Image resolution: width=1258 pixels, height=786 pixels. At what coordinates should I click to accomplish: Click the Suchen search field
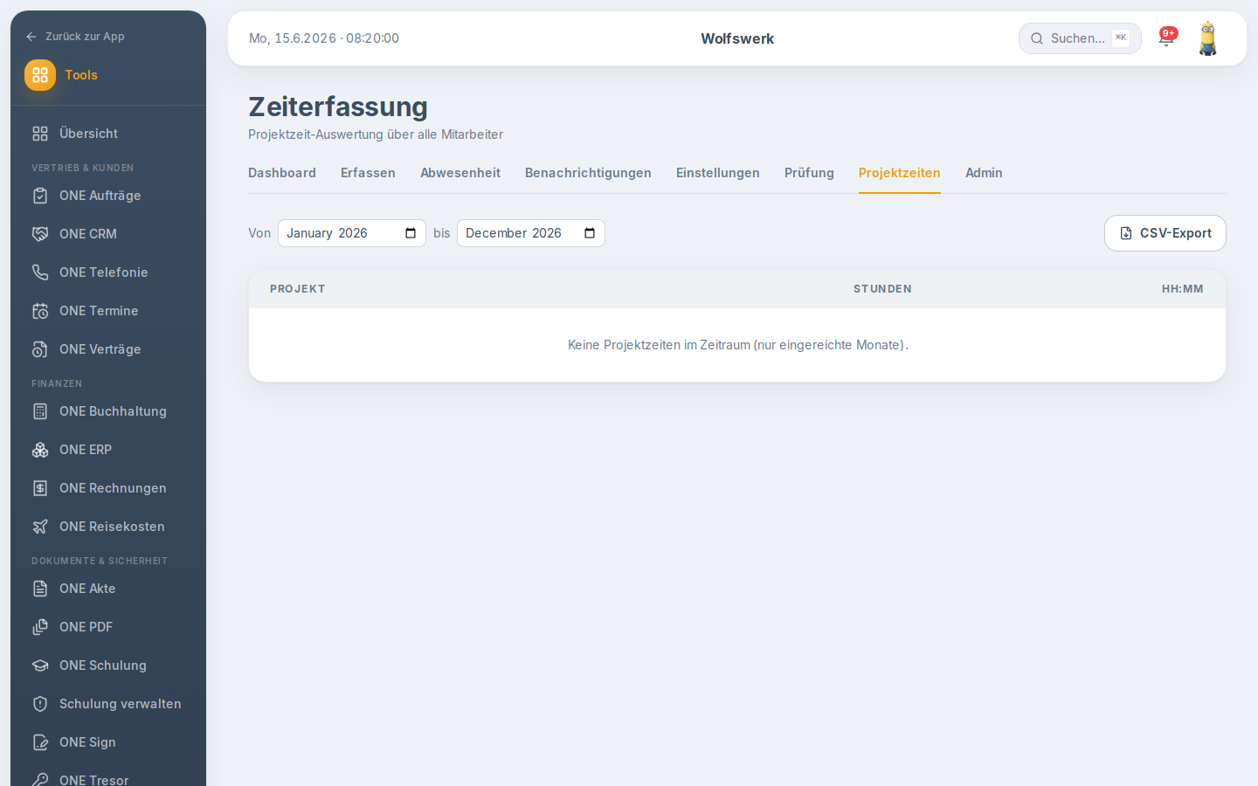click(1080, 38)
